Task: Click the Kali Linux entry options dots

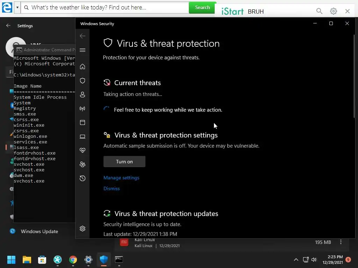Action: (341, 242)
